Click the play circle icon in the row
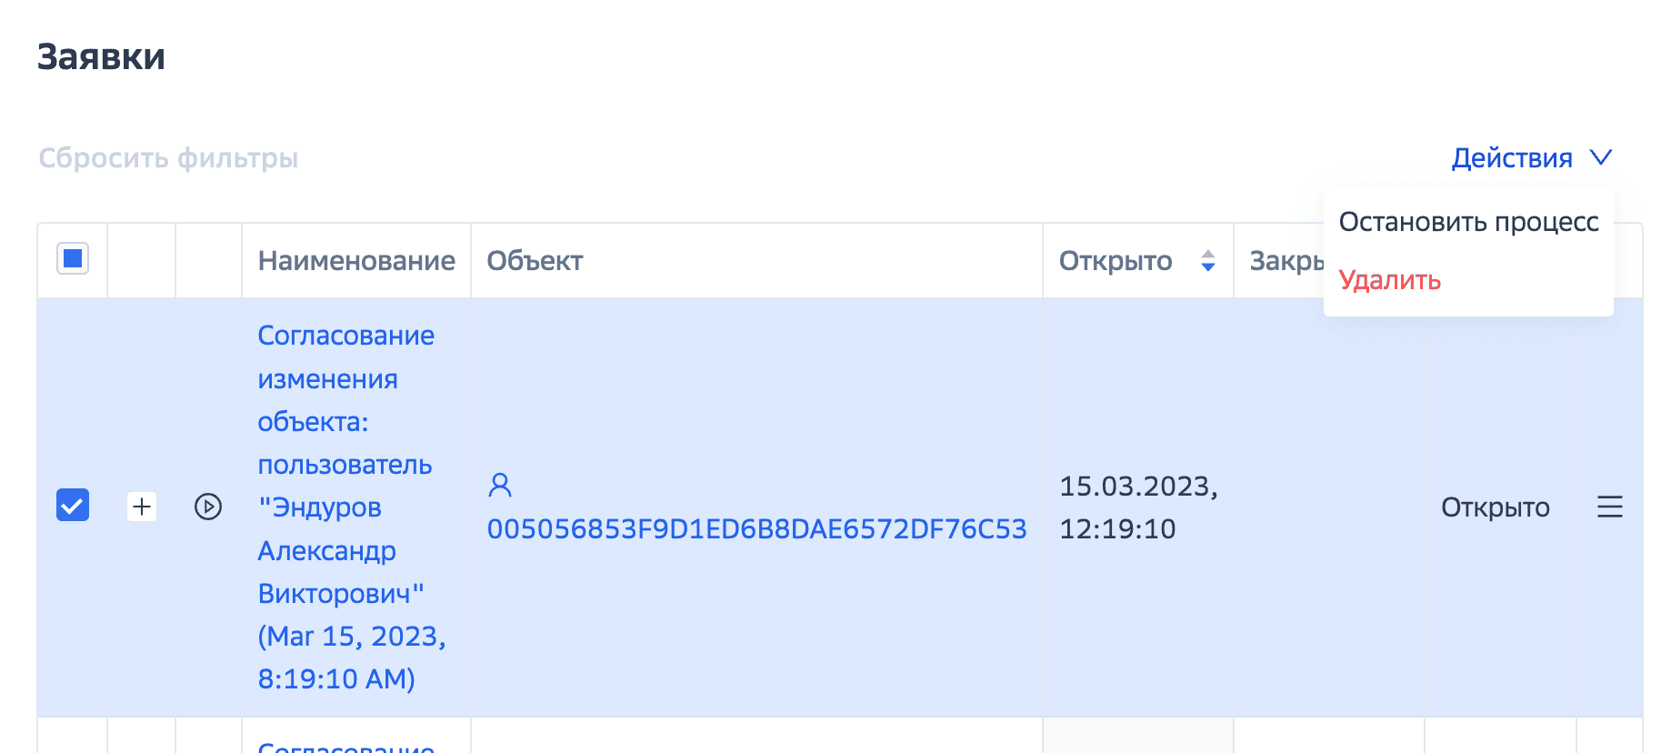1671x753 pixels. [208, 507]
